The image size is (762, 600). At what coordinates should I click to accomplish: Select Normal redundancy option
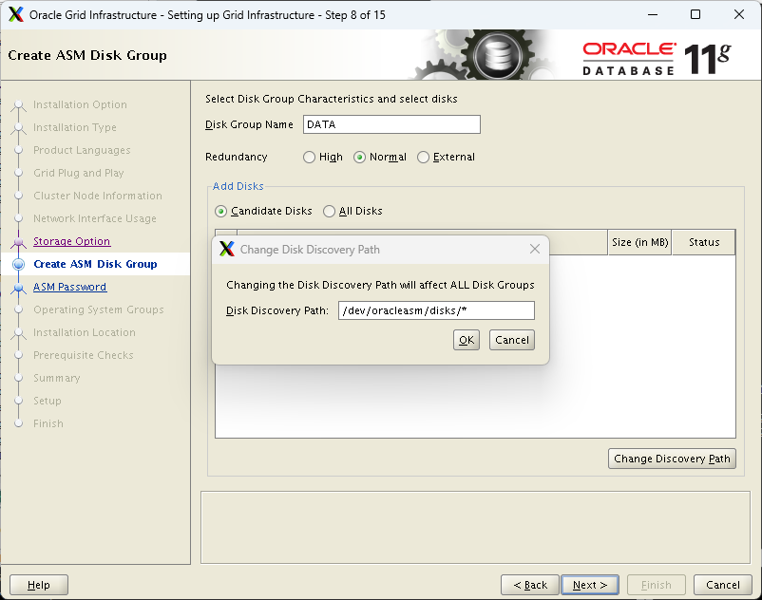[359, 158]
